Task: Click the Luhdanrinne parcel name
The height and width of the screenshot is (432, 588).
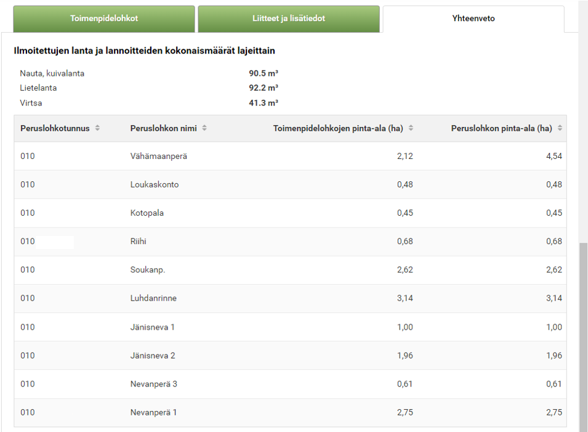Action: 153,298
